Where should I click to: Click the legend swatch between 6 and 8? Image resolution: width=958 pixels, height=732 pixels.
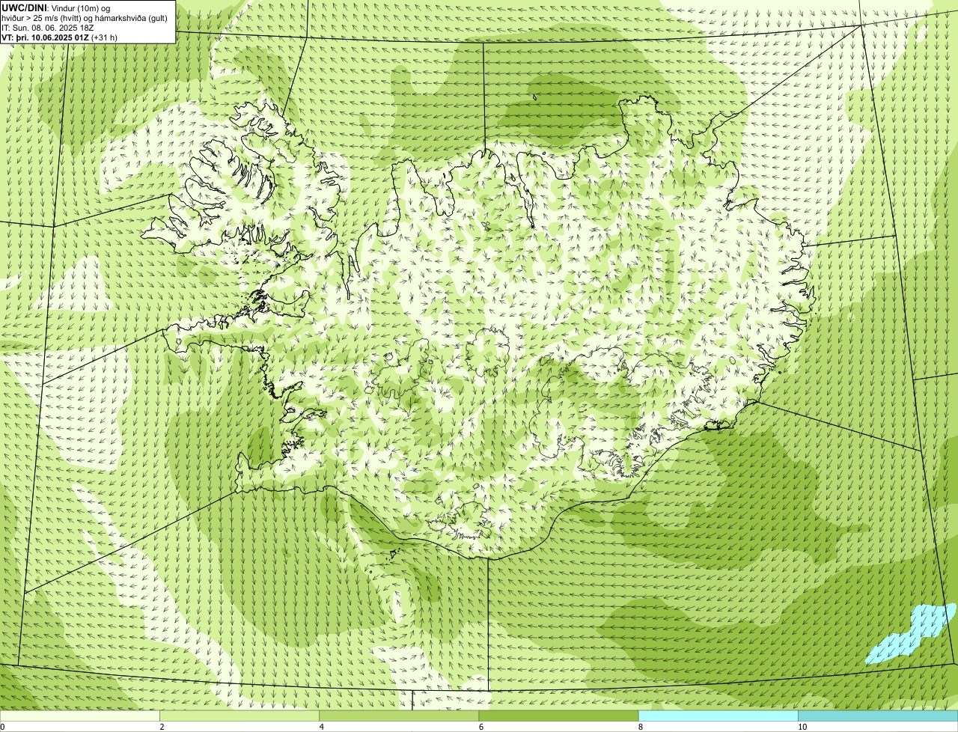point(558,716)
